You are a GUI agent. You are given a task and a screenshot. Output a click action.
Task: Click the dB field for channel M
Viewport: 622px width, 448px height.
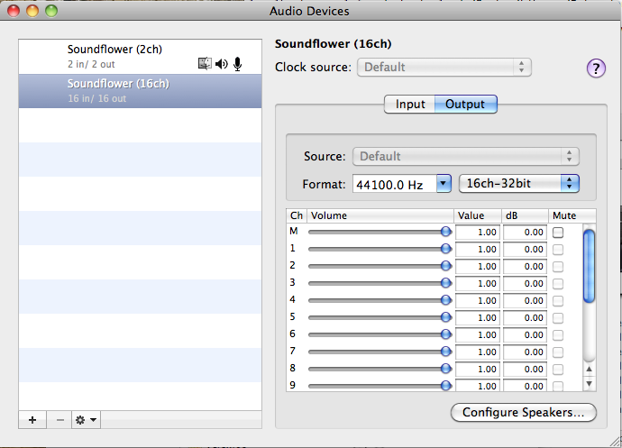point(525,233)
